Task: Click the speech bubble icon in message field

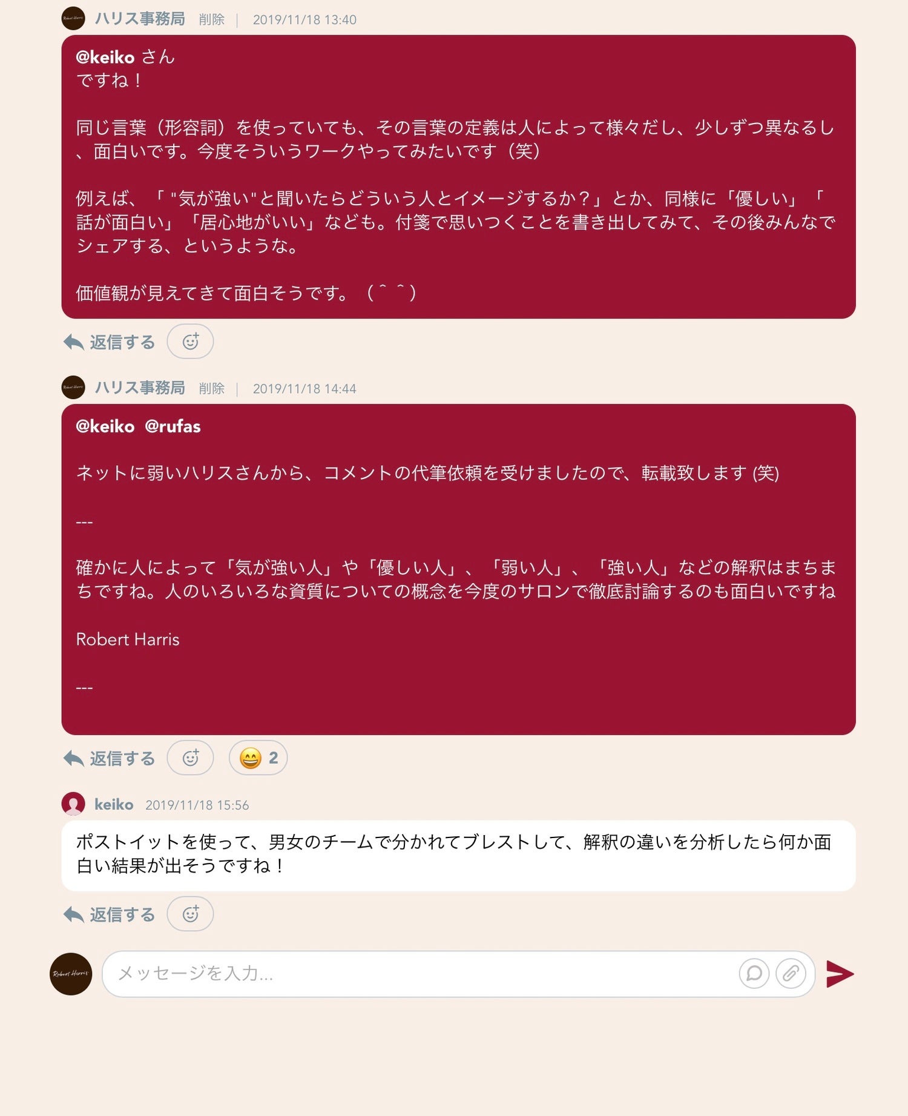Action: pos(754,974)
